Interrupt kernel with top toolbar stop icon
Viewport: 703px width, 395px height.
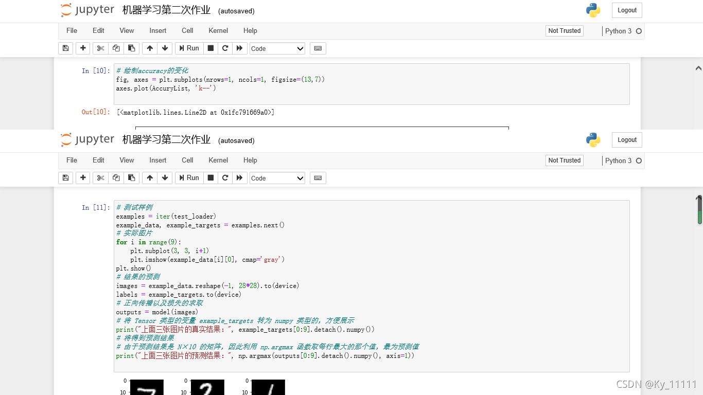coord(210,48)
